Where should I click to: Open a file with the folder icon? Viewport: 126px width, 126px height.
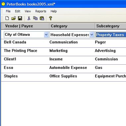pyautogui.click(x=14, y=18)
